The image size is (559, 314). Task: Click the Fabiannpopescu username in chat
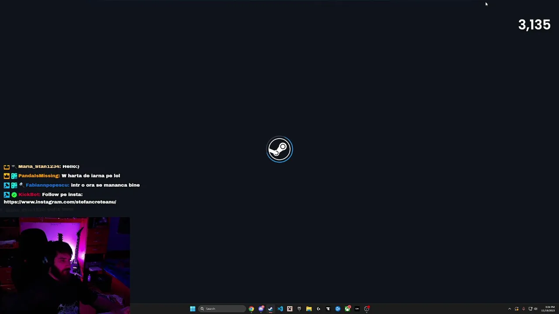47,185
